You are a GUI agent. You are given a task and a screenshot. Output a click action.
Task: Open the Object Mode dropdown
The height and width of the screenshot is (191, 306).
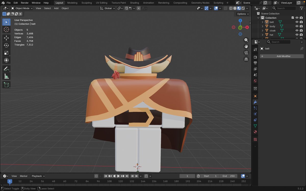tap(22, 8)
